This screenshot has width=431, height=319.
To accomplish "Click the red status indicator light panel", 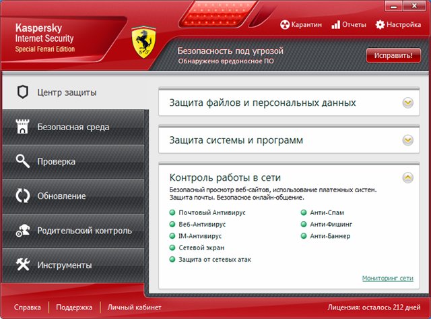I will pos(218,13).
